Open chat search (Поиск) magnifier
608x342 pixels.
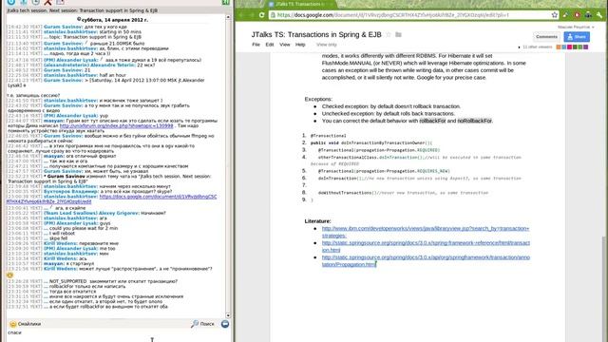[202, 324]
